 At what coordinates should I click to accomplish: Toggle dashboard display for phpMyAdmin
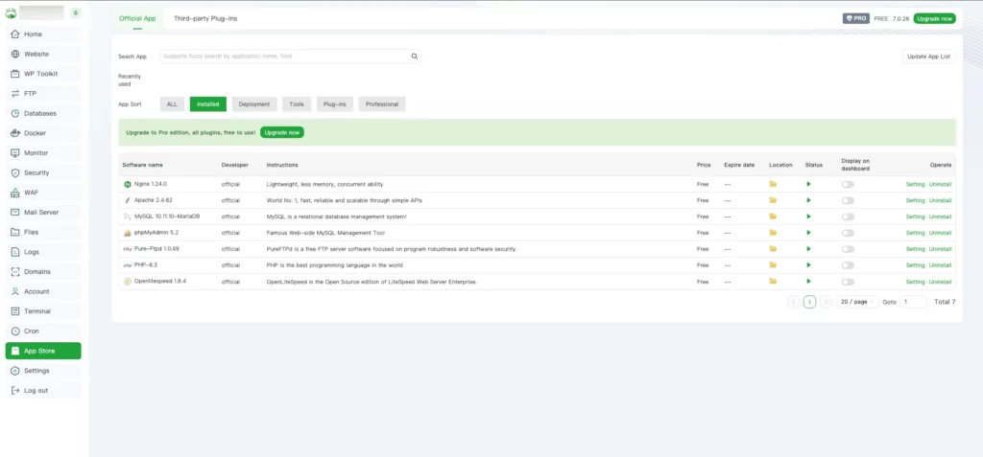(x=848, y=233)
